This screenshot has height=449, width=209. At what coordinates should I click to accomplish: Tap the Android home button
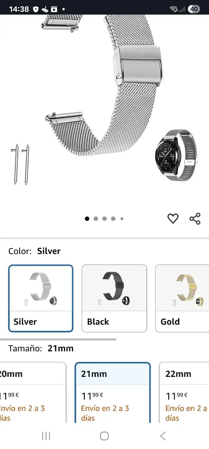(x=104, y=436)
